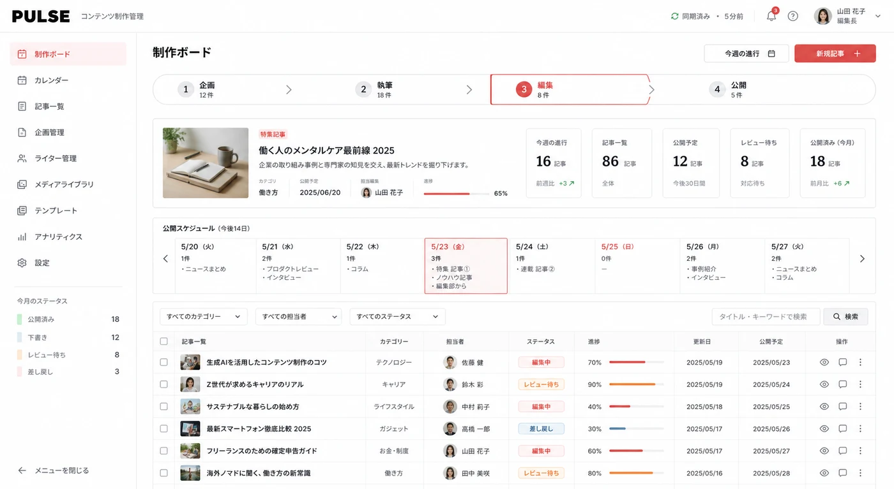Open the すべてのカテゴリー dropdown
894x489 pixels.
(204, 316)
